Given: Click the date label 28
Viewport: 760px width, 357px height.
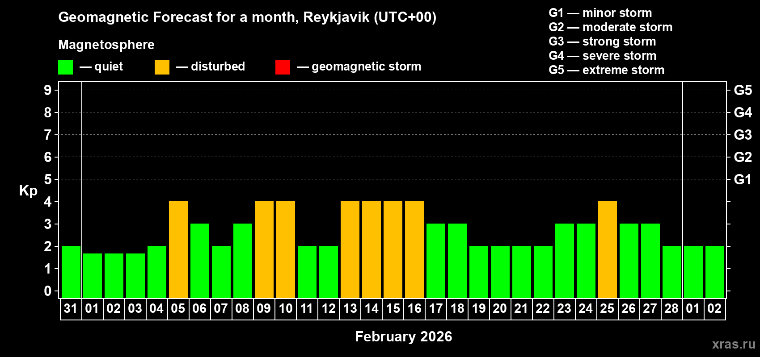Looking at the screenshot, I should pos(671,308).
